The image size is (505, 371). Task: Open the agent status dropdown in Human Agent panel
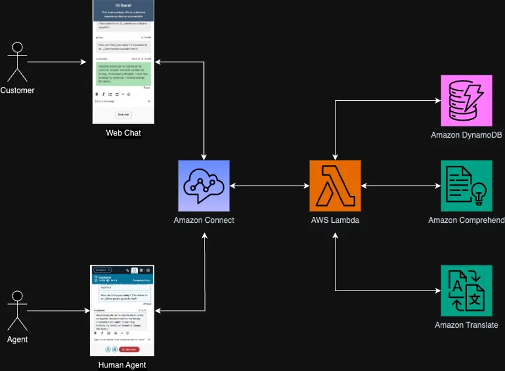point(102,270)
